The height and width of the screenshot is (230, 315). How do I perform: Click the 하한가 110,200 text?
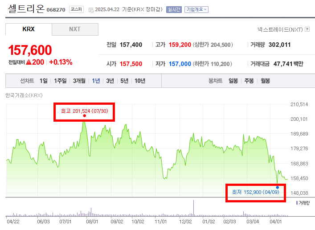tap(213, 64)
